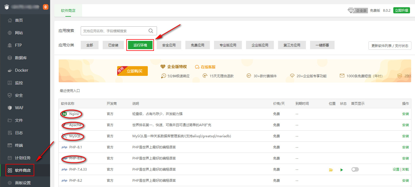Click 卸载 link for PHP-7.4.33
Screen dimensions: 415x187
click(406, 169)
